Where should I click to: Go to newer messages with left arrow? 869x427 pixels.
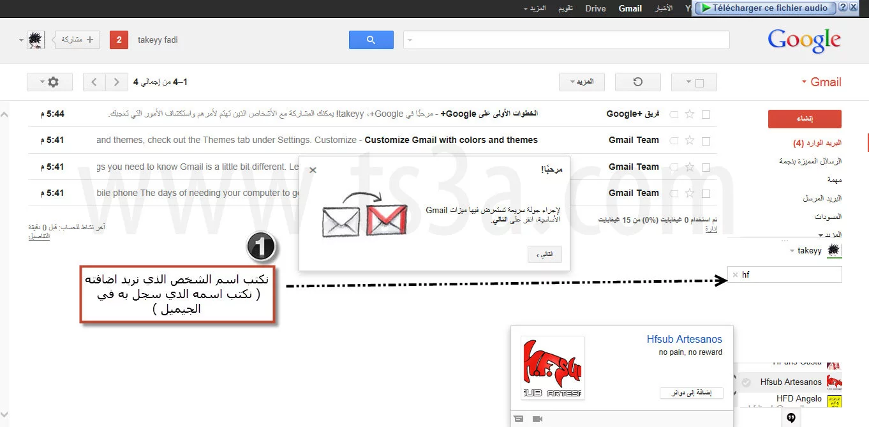94,82
